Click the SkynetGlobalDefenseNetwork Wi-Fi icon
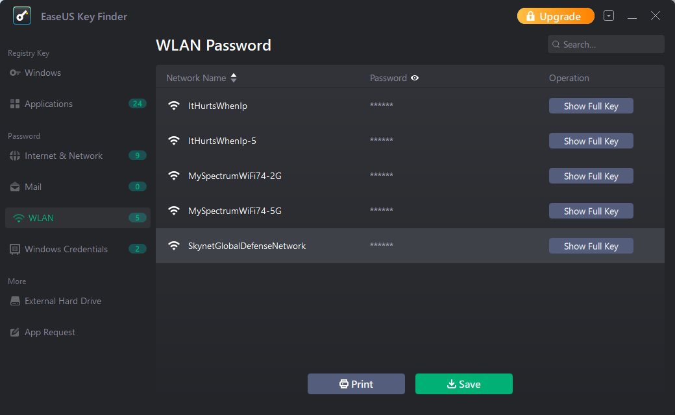 pyautogui.click(x=173, y=246)
